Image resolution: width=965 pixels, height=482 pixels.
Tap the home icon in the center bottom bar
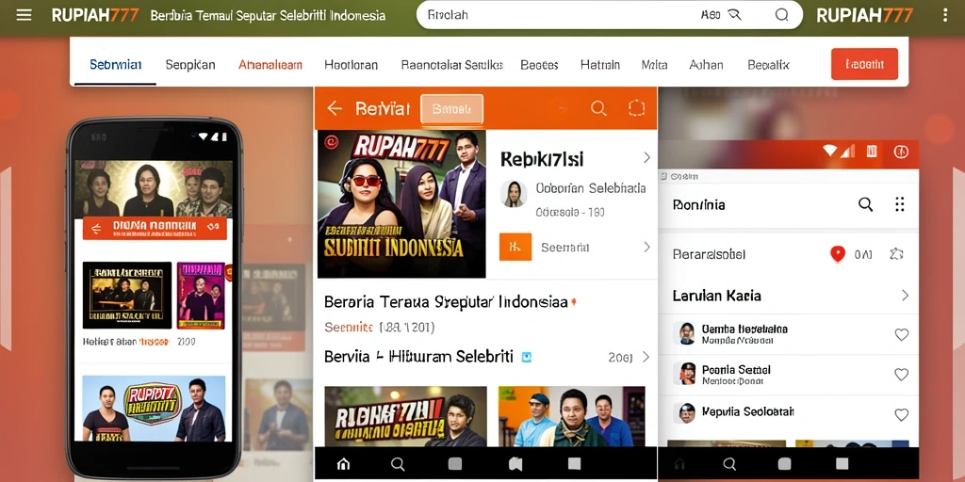(x=343, y=464)
